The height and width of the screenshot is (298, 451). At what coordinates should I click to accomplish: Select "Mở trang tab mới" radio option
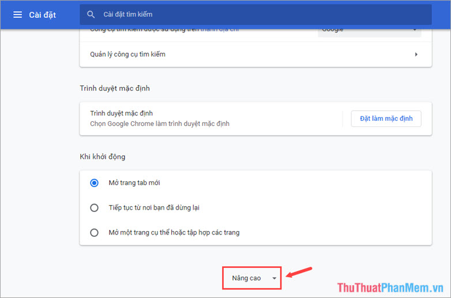click(x=94, y=183)
